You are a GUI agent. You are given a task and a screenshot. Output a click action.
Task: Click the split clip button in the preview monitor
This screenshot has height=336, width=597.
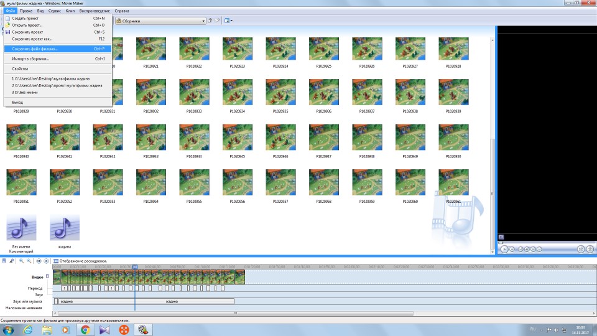point(581,249)
